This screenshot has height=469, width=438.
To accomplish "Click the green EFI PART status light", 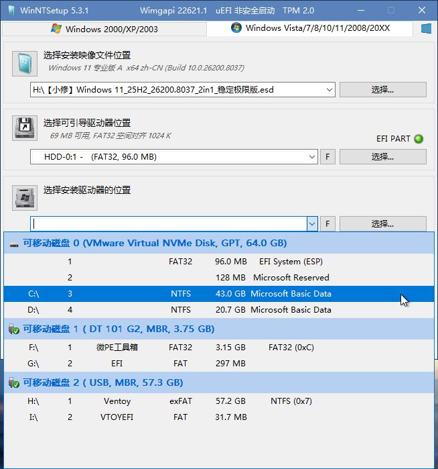I will point(419,139).
